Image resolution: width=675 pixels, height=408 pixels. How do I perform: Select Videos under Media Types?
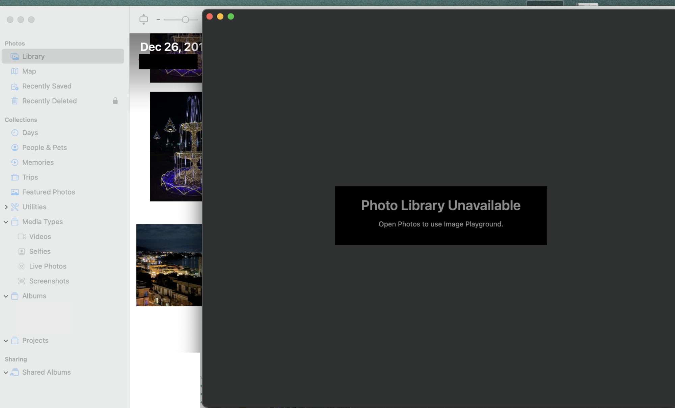[40, 237]
